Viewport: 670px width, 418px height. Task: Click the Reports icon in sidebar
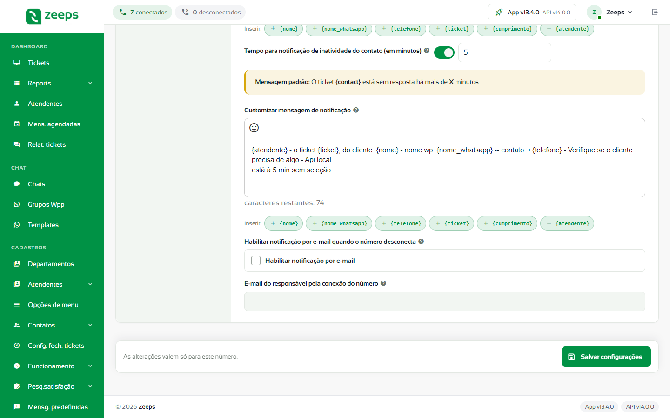(17, 83)
